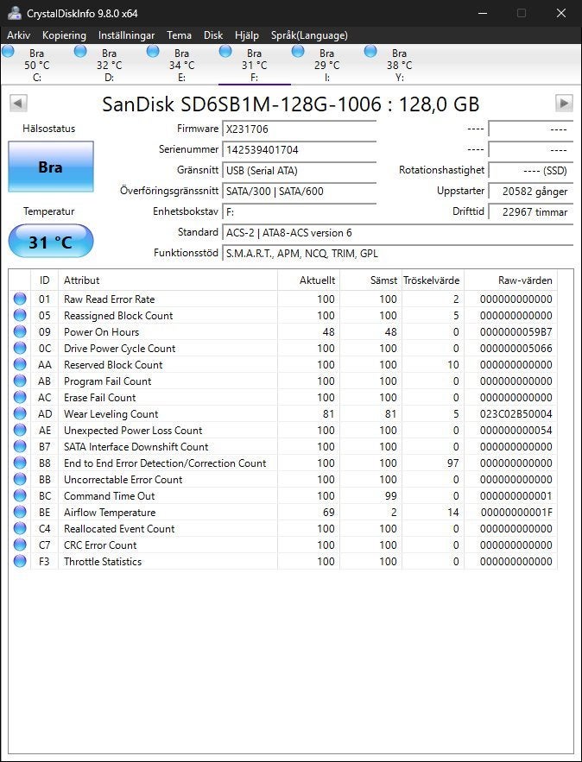Click the status orb for Raw Read Error Rate
The width and height of the screenshot is (582, 762).
tap(20, 299)
